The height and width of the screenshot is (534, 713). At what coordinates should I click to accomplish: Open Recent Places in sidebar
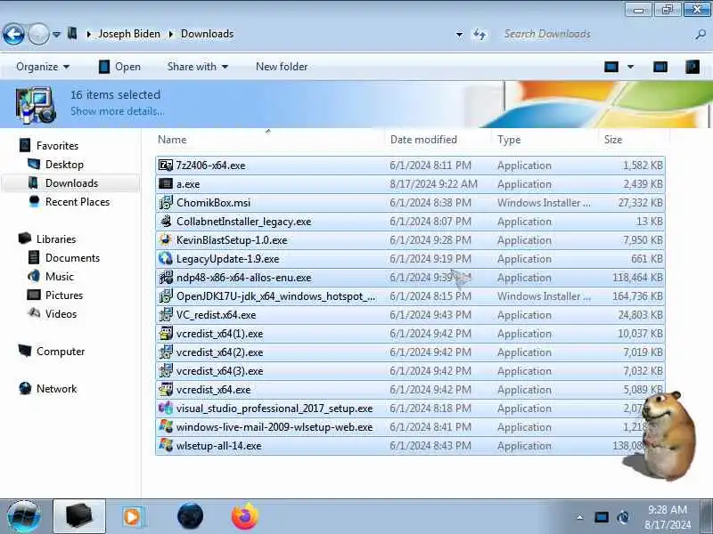tap(78, 202)
